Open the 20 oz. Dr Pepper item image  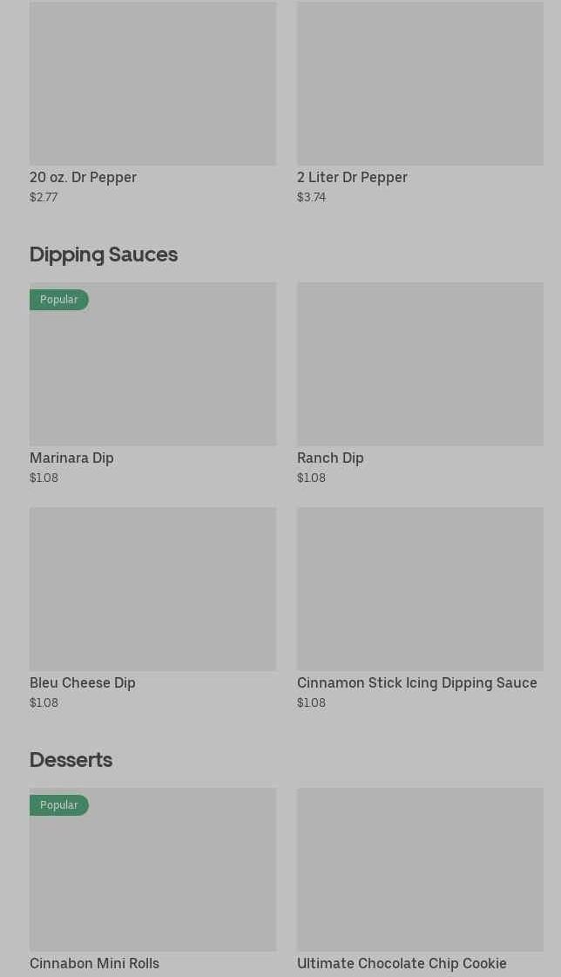(x=152, y=84)
